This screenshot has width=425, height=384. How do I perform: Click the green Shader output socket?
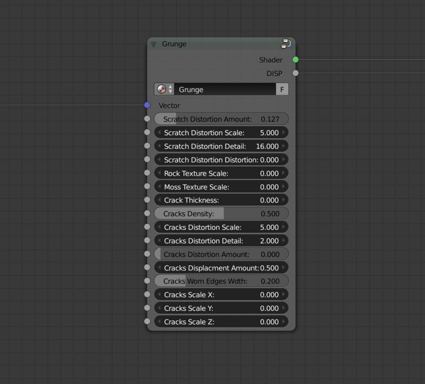pyautogui.click(x=295, y=60)
